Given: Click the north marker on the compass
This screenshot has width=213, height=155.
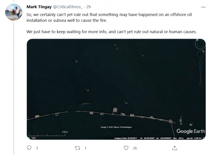Looking at the screenshot, I should click(197, 40).
